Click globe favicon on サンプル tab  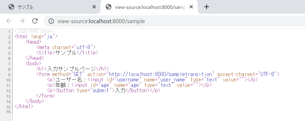[x=11, y=7]
